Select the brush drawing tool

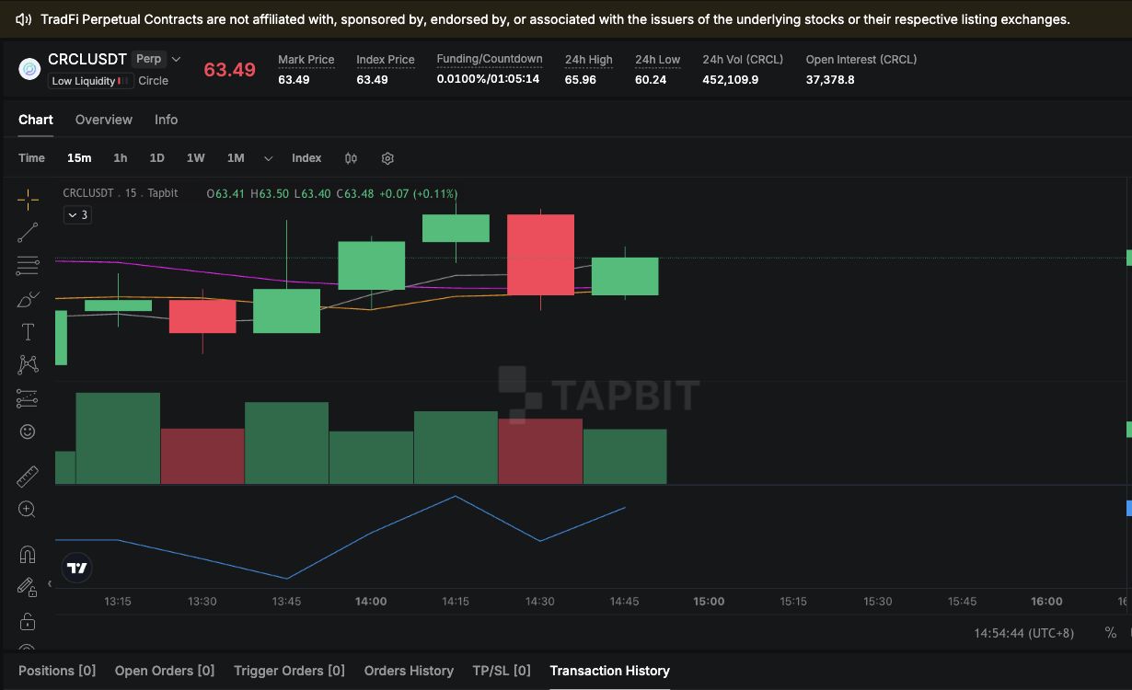click(x=28, y=299)
